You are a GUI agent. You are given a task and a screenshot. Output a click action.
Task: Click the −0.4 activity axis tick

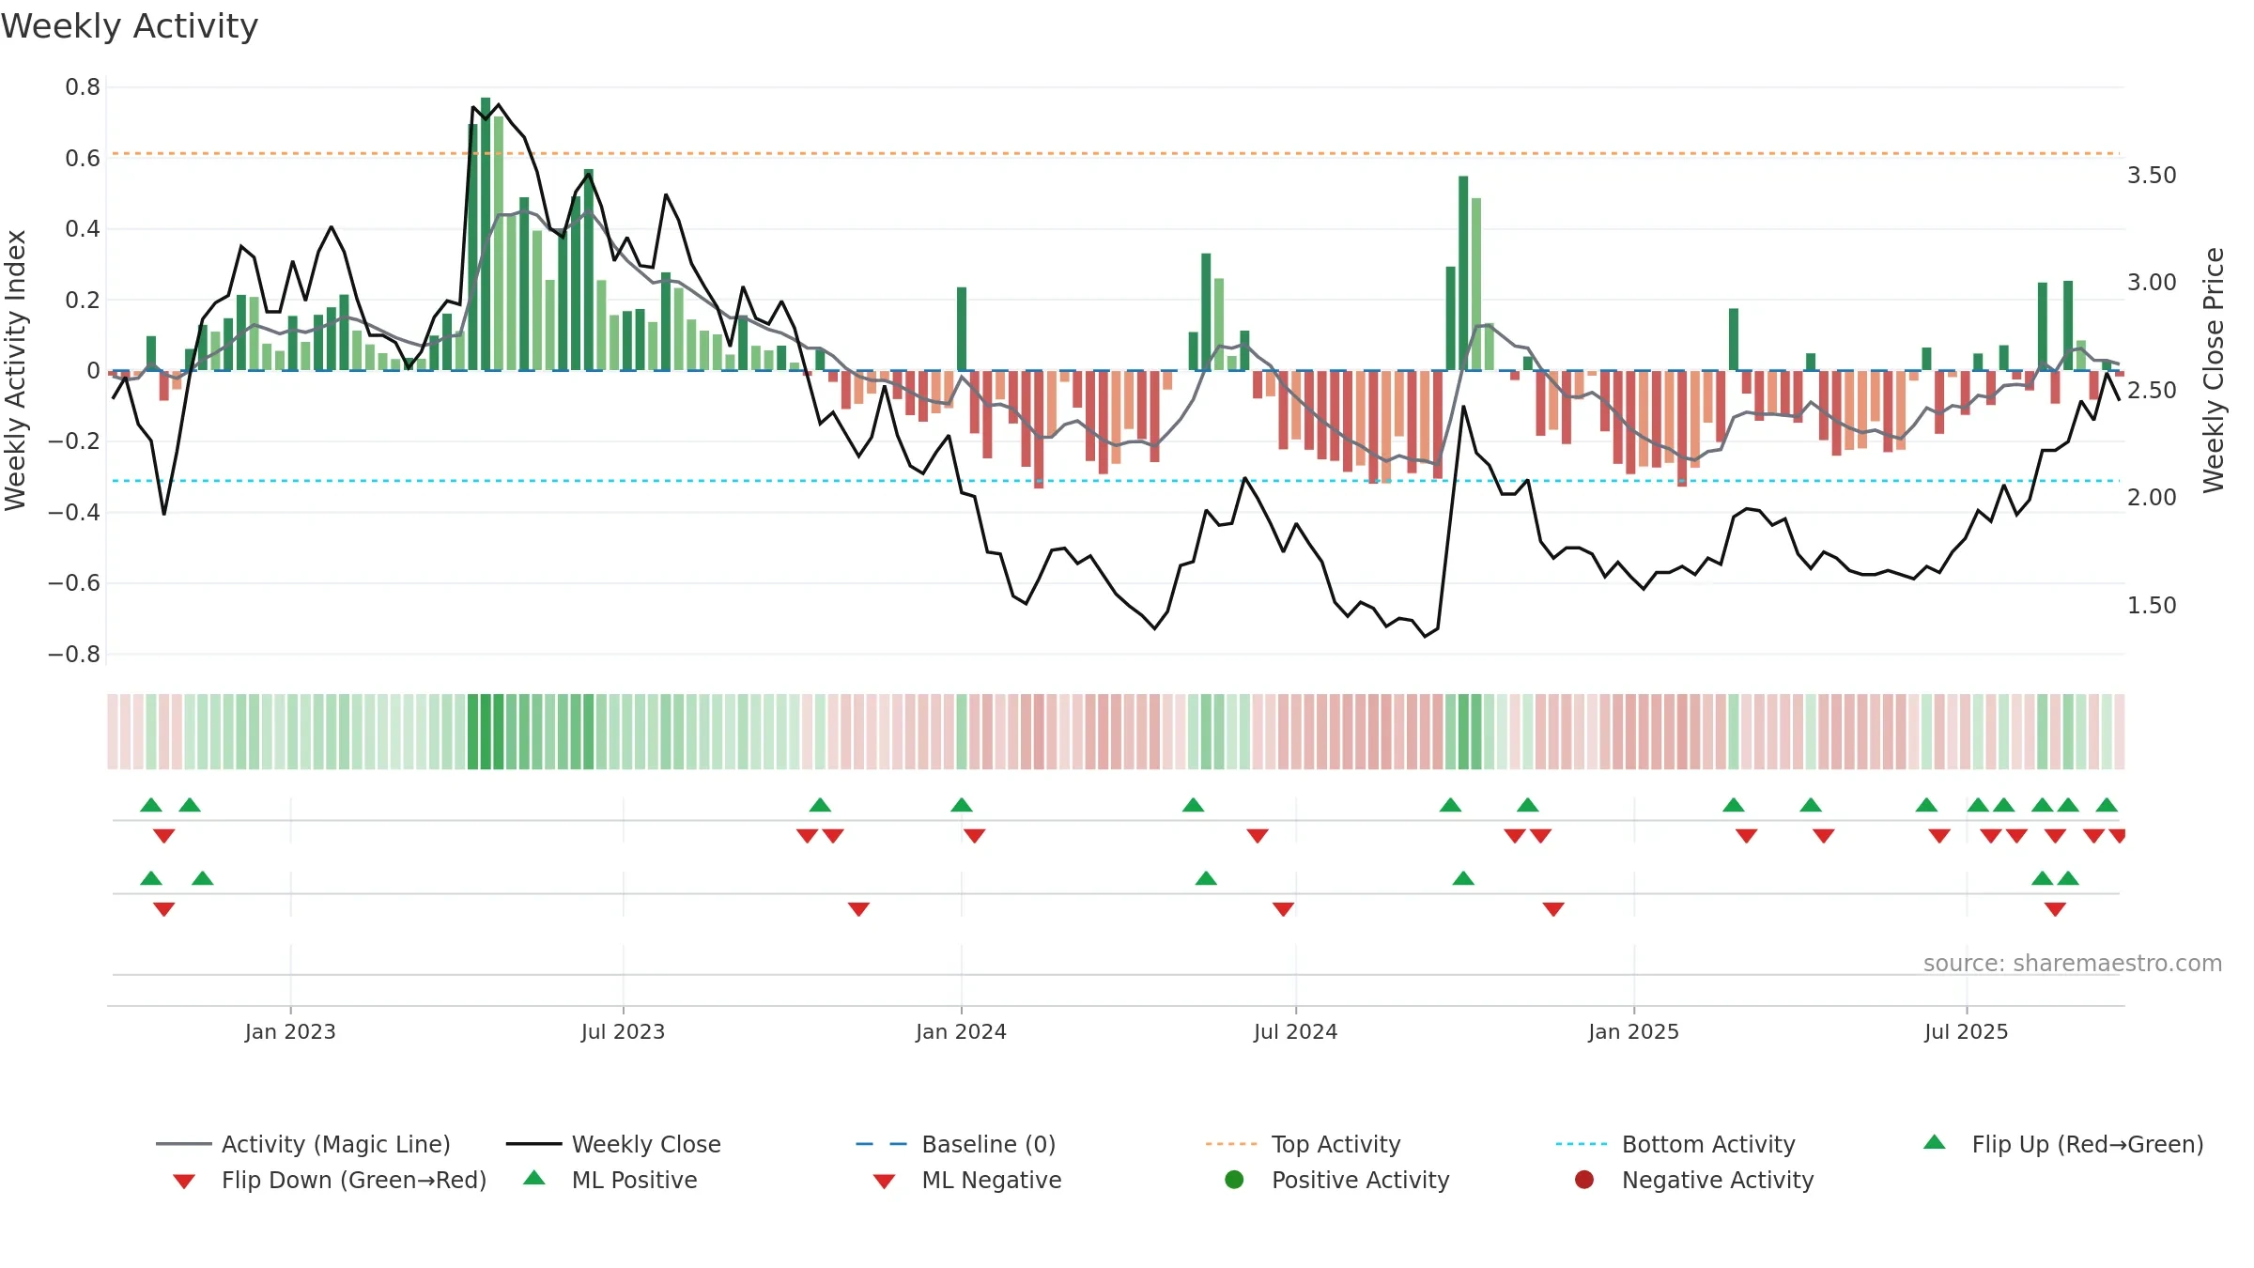[x=74, y=512]
